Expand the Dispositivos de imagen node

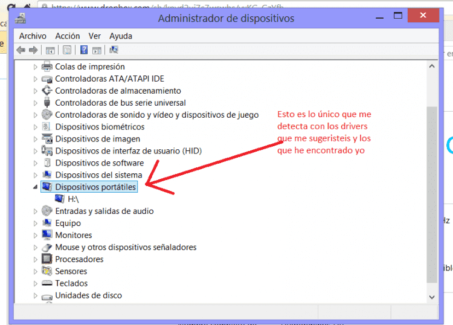[35, 140]
